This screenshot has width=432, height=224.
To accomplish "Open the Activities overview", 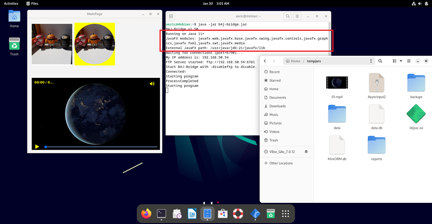I will [11, 3].
